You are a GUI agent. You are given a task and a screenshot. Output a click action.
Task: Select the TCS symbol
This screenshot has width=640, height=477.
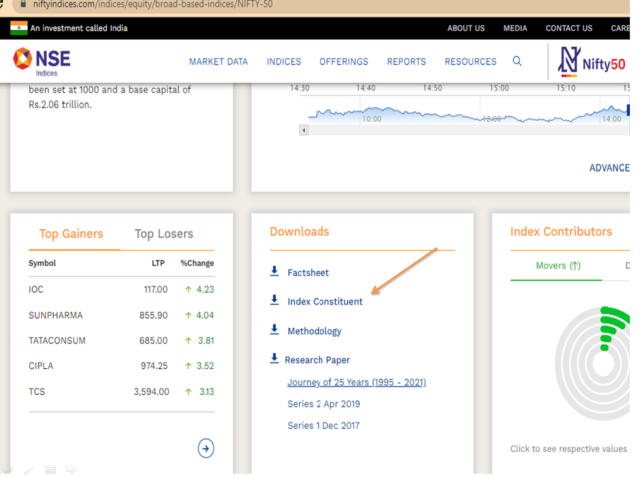[37, 392]
